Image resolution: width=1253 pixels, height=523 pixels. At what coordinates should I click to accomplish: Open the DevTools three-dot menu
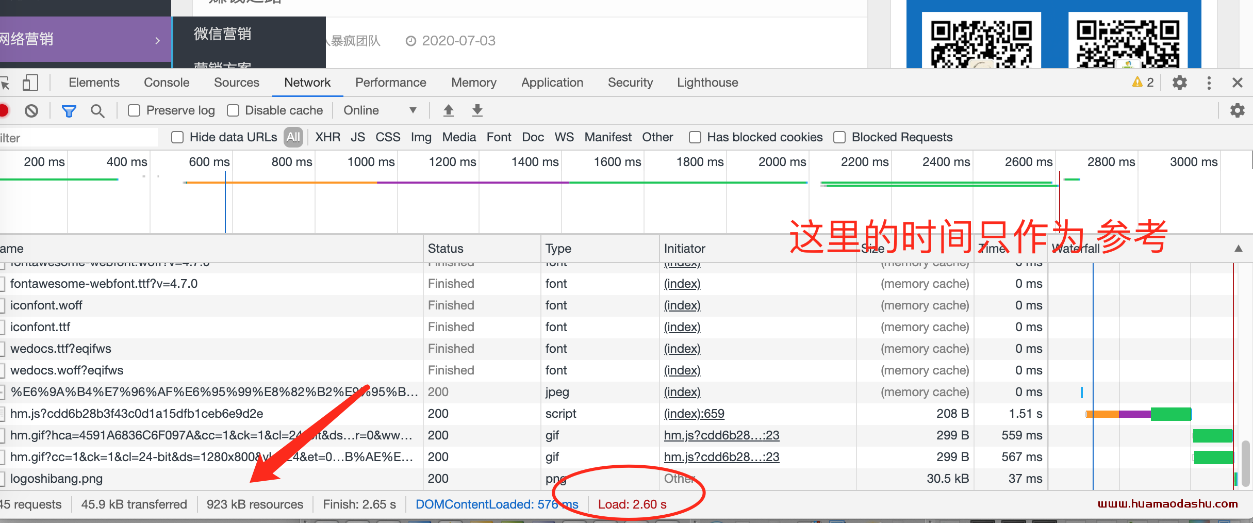1209,83
